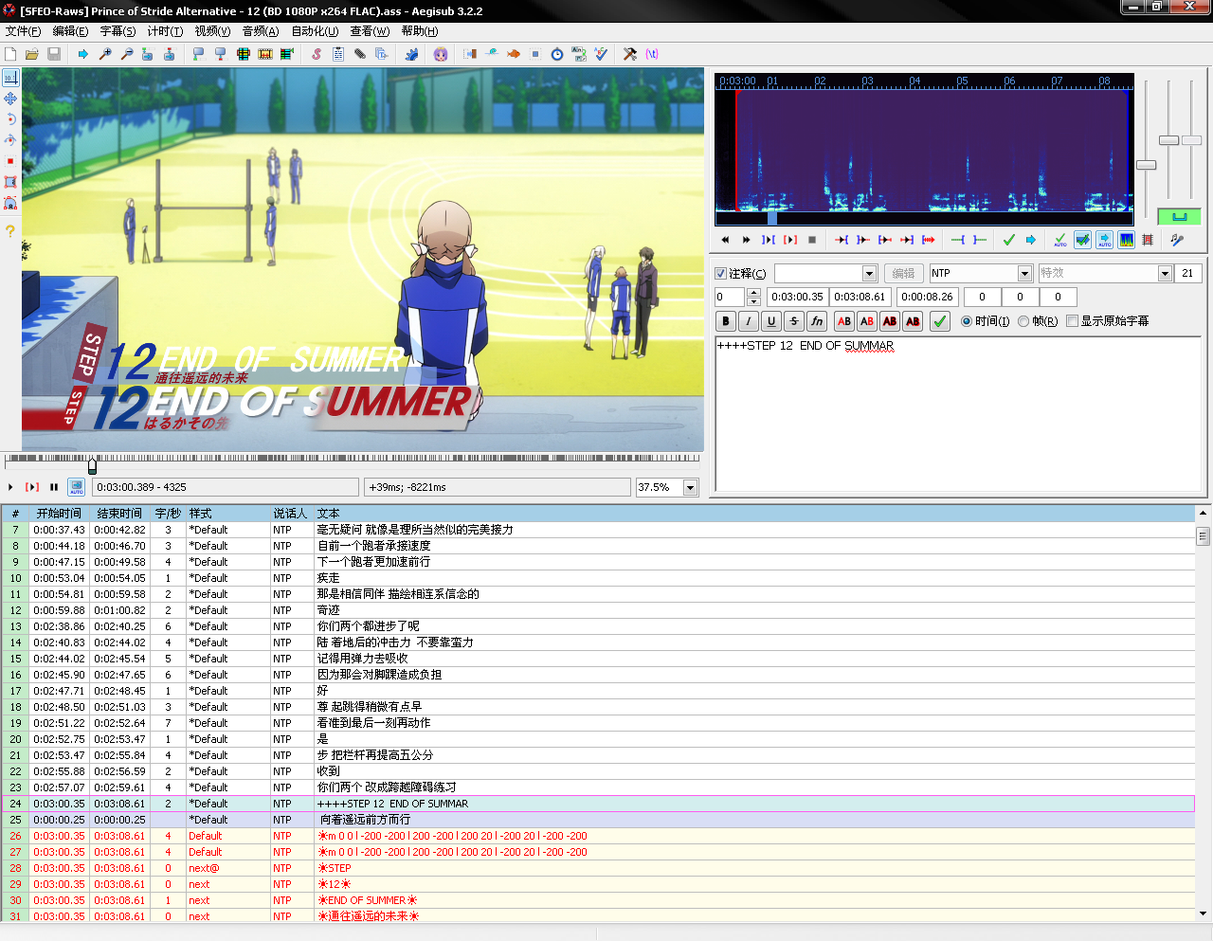Save subtitles using the floppy disk icon
1213x941 pixels.
pos(54,54)
